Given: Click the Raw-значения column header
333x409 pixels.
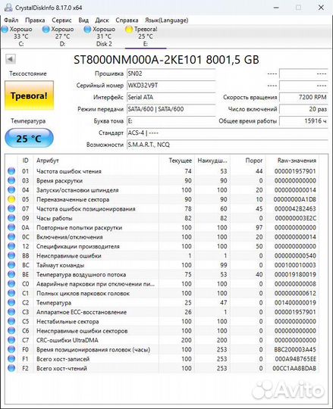Looking at the screenshot, I should [297, 161].
